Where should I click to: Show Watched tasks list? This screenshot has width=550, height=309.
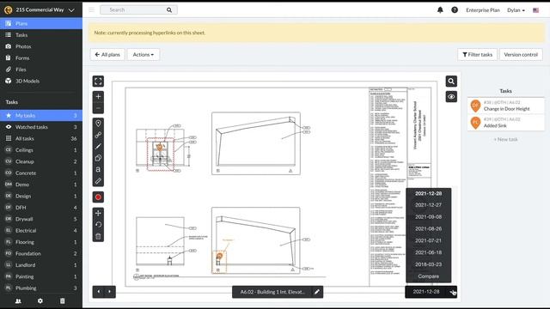point(41,127)
